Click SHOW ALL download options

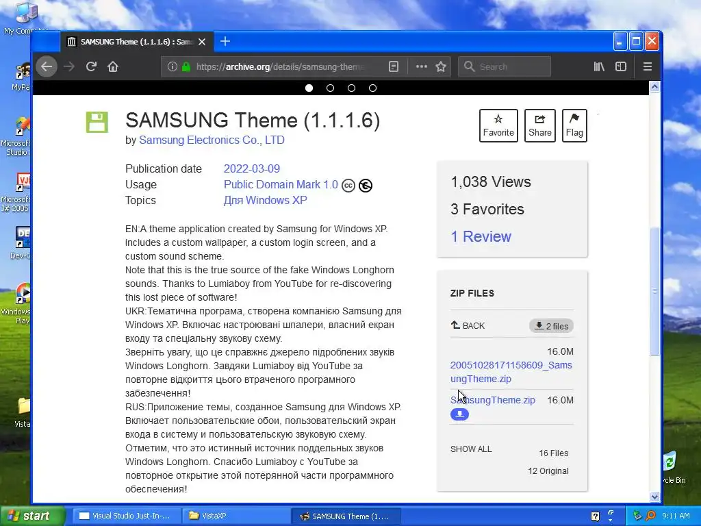(x=471, y=449)
